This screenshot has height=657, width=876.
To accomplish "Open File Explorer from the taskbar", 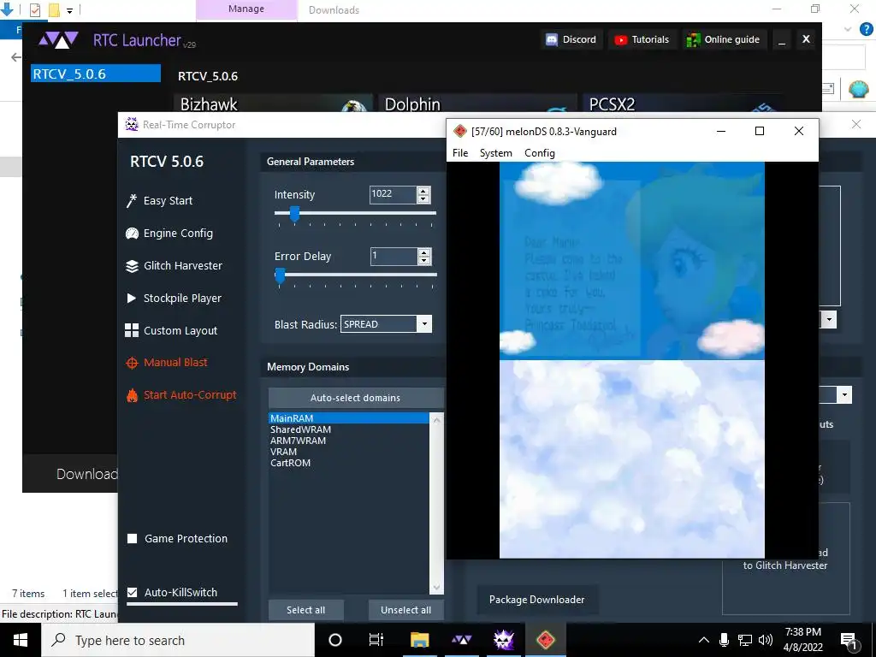I will point(419,640).
